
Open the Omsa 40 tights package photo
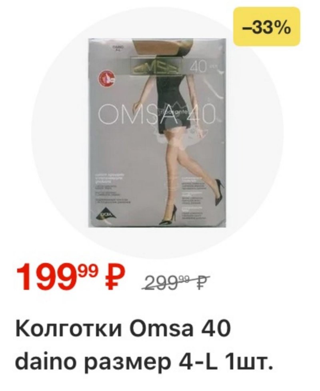pos(158,133)
